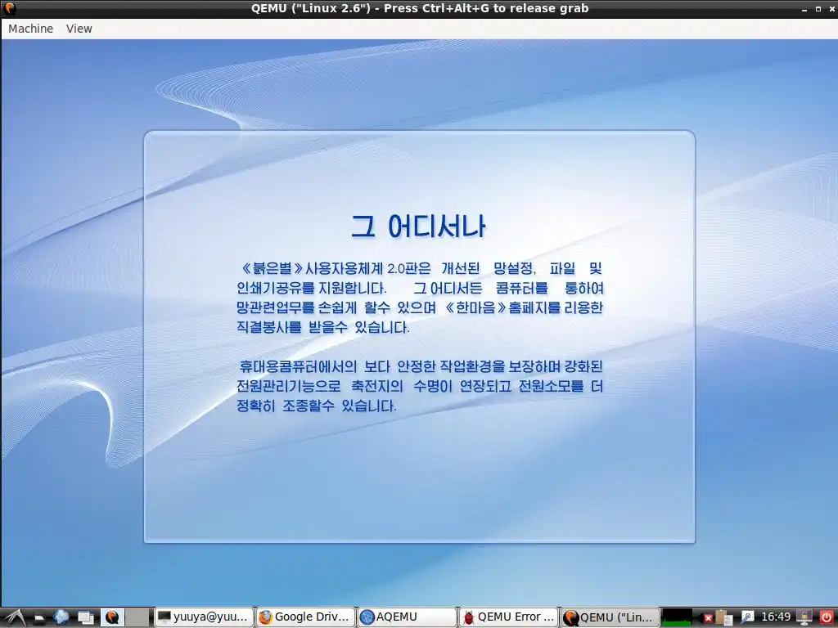The width and height of the screenshot is (838, 628).
Task: Switch to the AQEMU taskbar window
Action: pos(407,617)
